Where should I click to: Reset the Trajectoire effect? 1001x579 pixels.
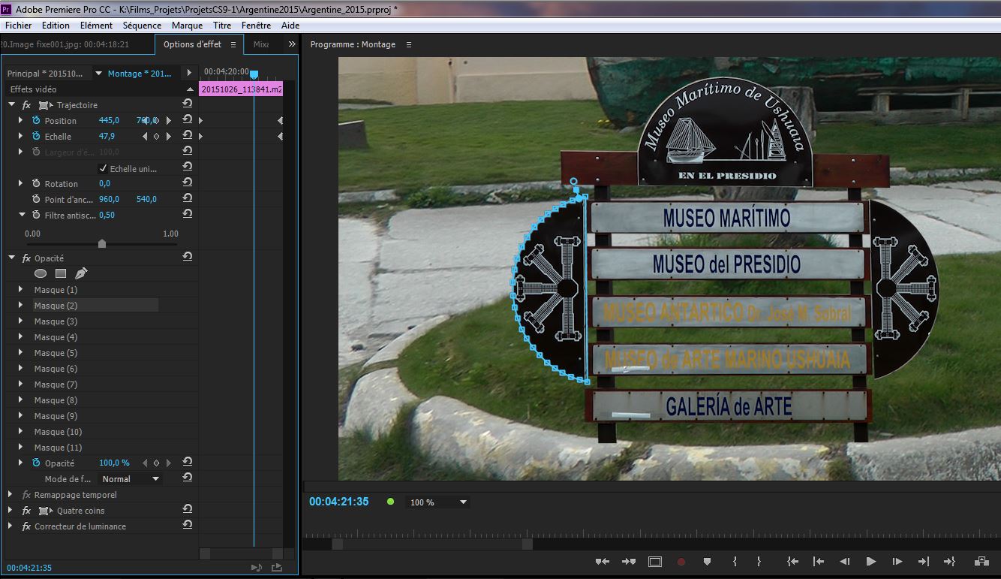(188, 104)
